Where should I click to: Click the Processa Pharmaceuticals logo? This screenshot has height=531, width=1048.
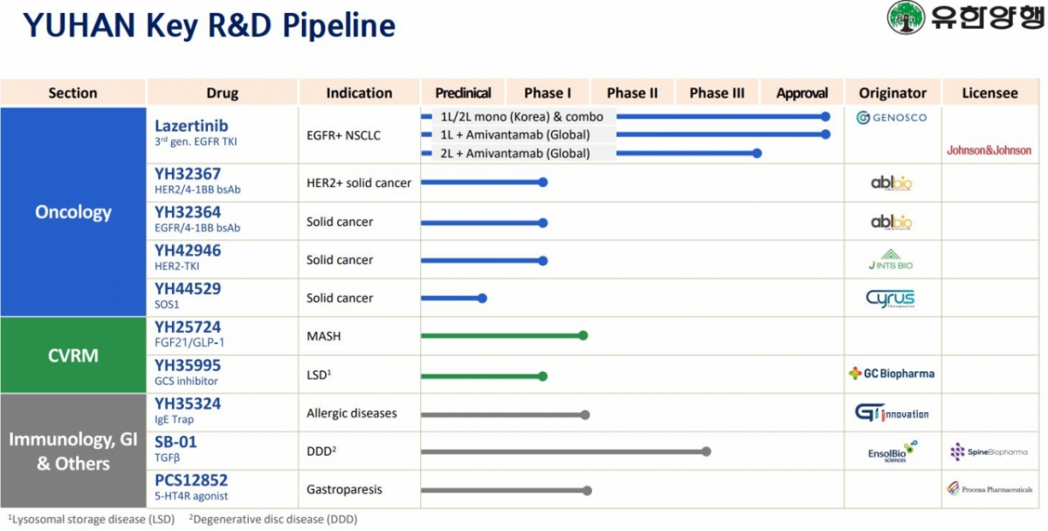coord(989,489)
